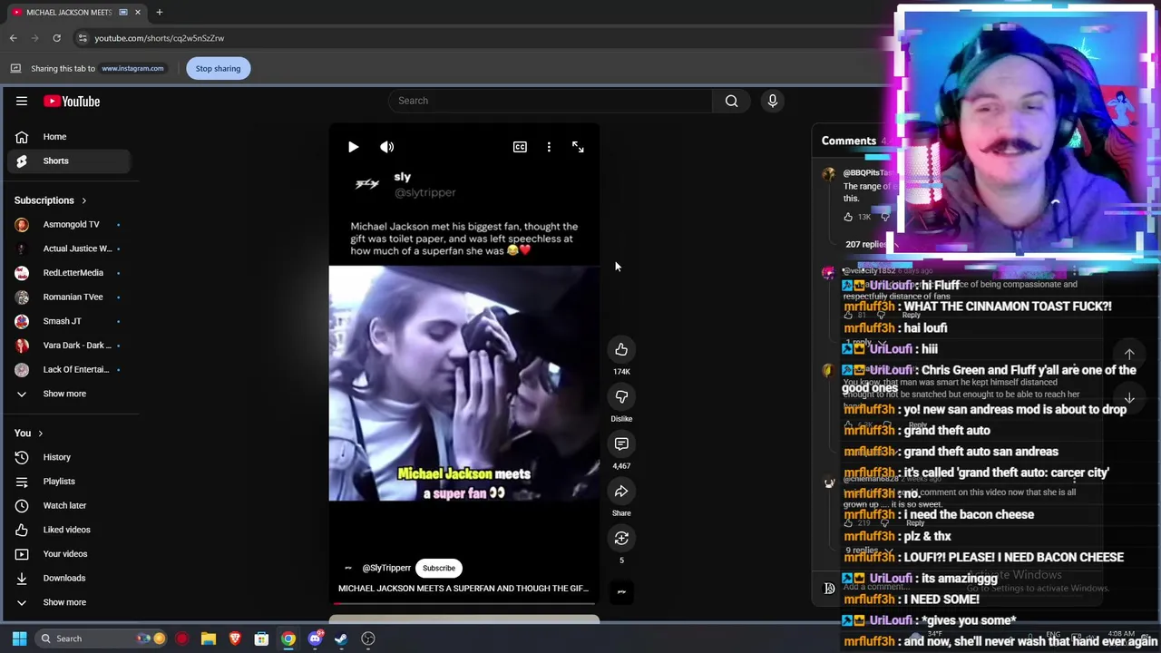Click the Remix icon above 5
Viewport: 1161px width, 653px height.
[x=621, y=539]
